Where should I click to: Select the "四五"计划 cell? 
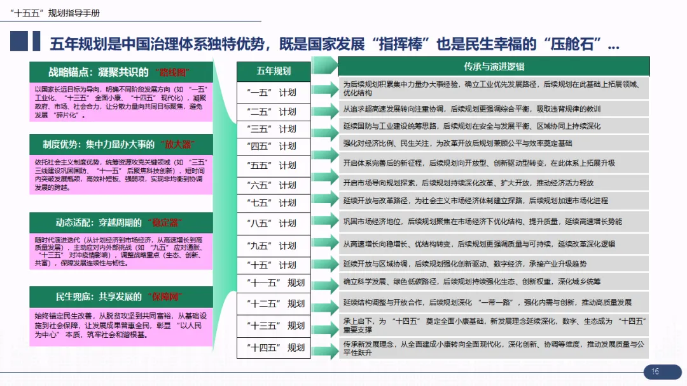point(274,146)
